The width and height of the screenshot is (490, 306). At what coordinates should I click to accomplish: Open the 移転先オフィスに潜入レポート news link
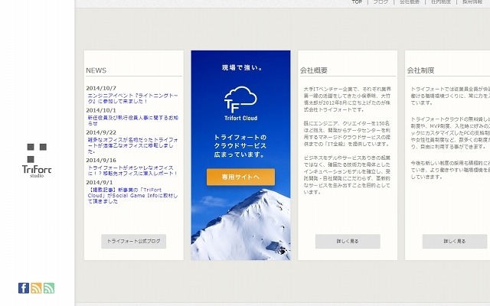(x=132, y=171)
